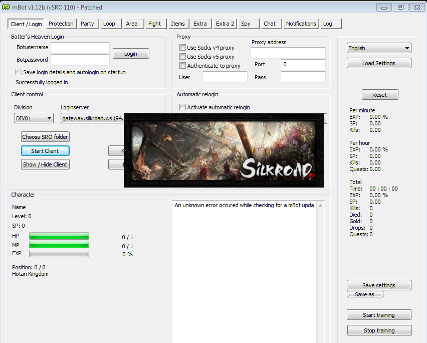Image resolution: width=427 pixels, height=343 pixels.
Task: Click the Stop training button
Action: coord(379,330)
